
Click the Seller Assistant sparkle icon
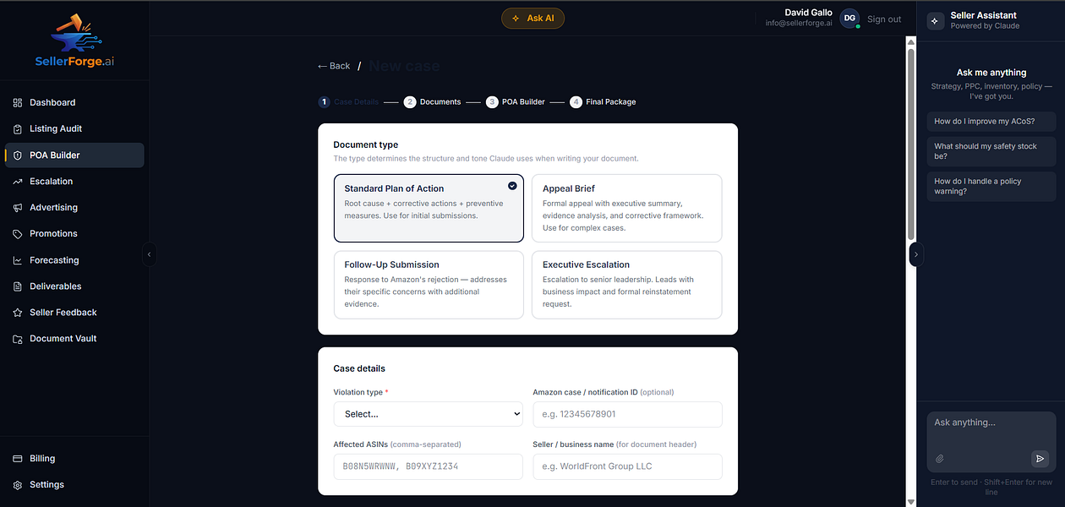pos(935,21)
